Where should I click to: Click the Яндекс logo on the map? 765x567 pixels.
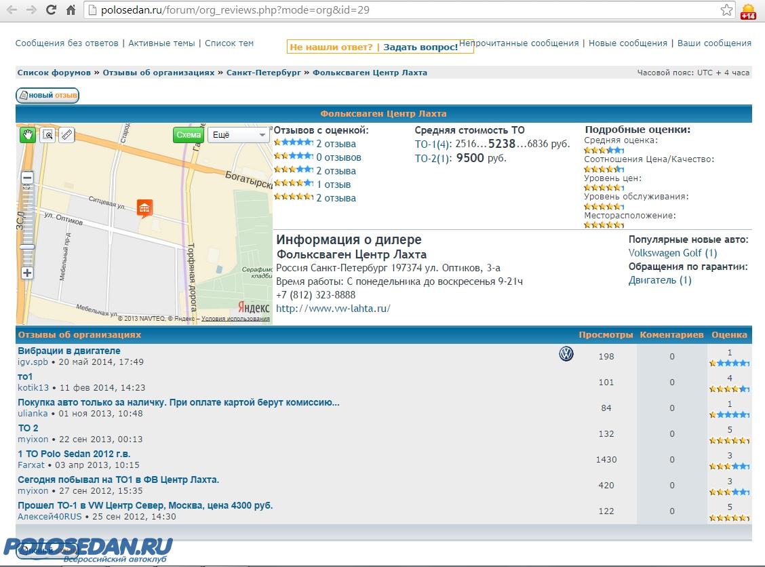pyautogui.click(x=253, y=307)
